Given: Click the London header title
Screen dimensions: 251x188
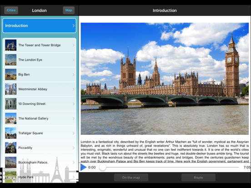Looking at the screenshot, I should pos(40,10).
